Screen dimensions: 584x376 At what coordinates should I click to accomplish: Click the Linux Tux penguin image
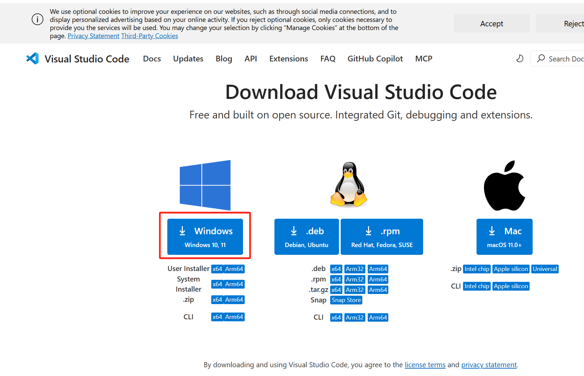(x=349, y=184)
